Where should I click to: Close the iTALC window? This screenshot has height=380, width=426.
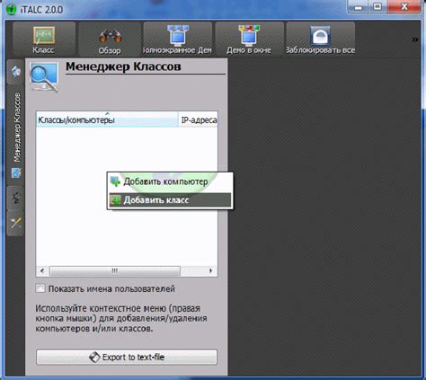pos(404,7)
